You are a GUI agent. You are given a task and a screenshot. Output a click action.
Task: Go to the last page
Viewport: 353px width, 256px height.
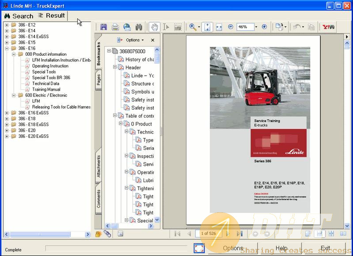(239, 234)
